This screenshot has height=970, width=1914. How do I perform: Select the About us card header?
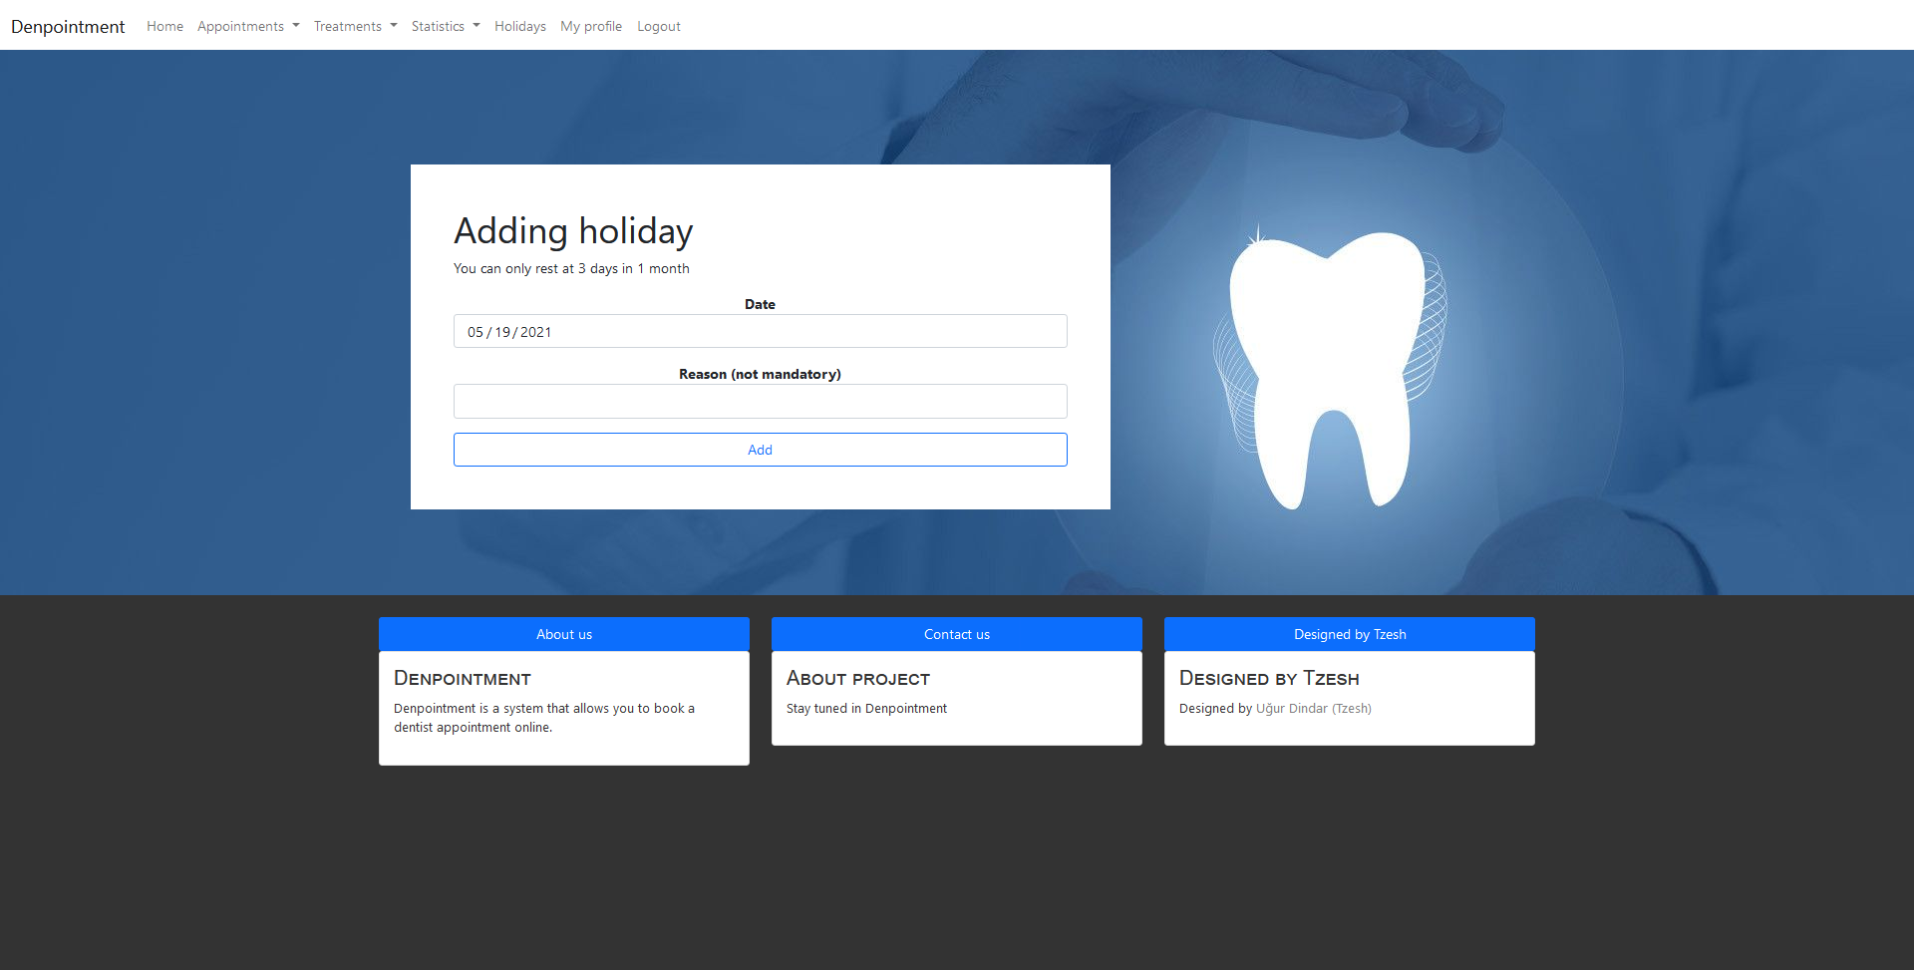pos(564,634)
